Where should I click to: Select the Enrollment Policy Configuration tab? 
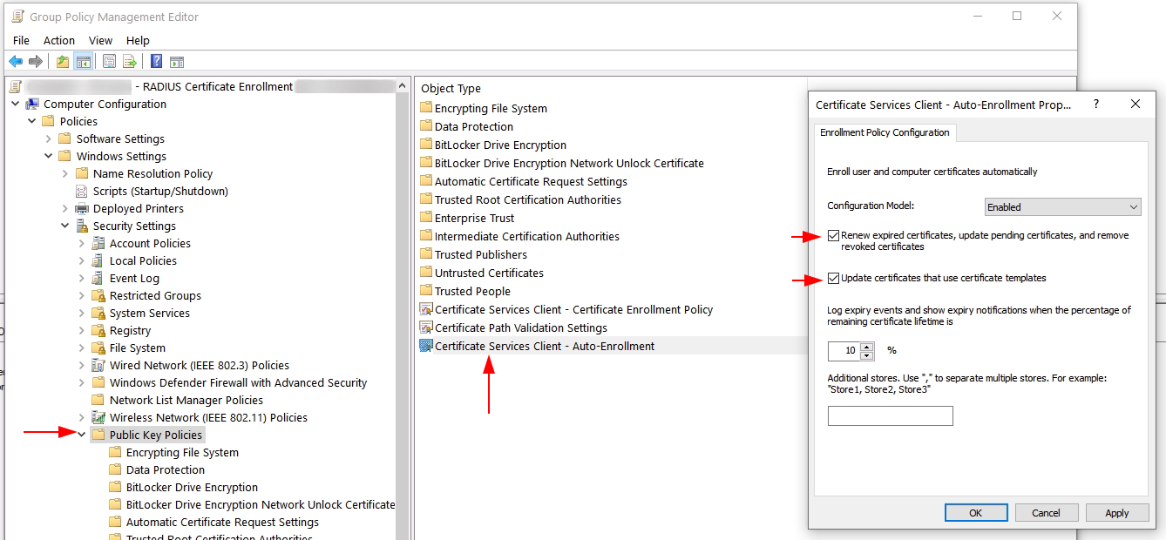point(885,132)
